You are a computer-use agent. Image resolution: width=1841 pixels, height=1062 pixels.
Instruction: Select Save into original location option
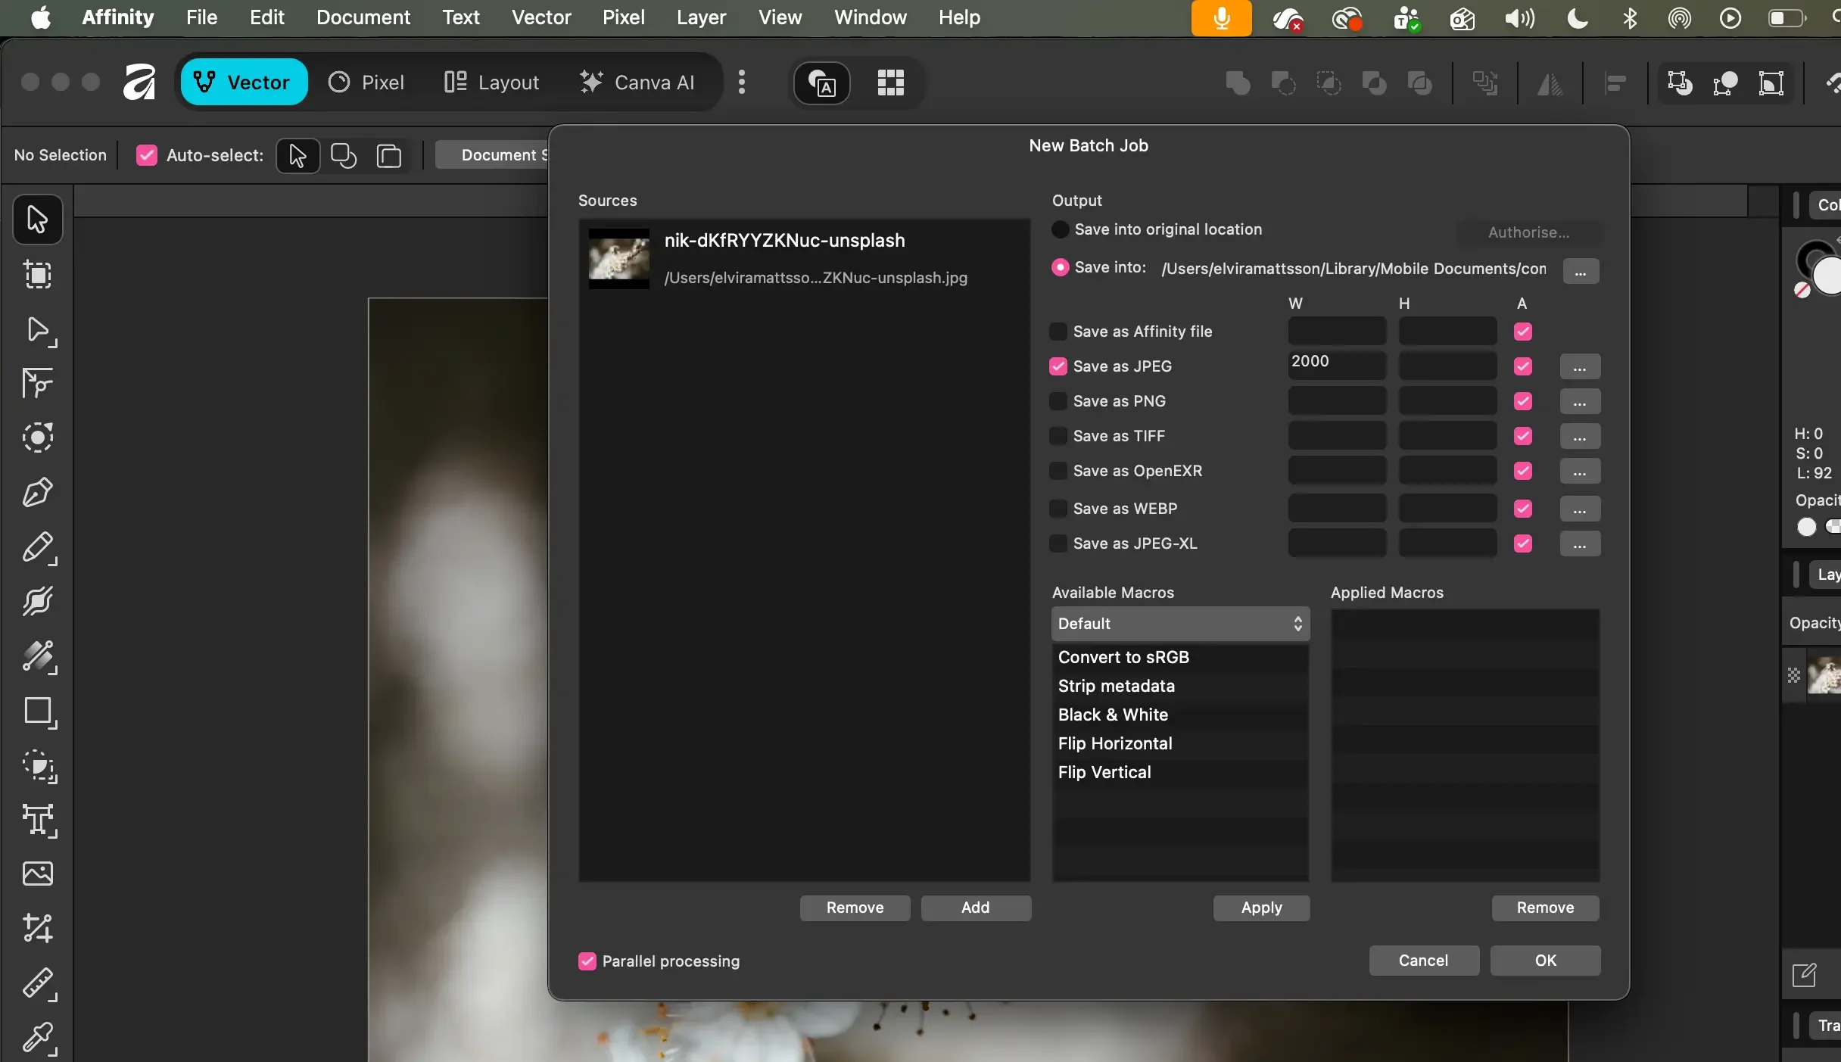pos(1061,229)
